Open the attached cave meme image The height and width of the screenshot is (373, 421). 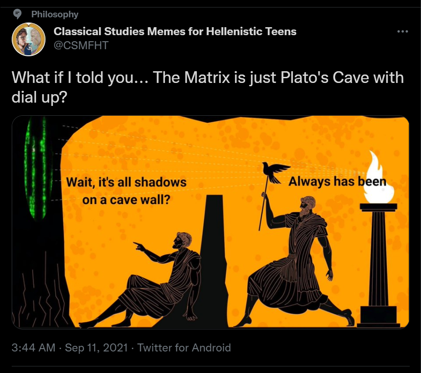click(210, 222)
